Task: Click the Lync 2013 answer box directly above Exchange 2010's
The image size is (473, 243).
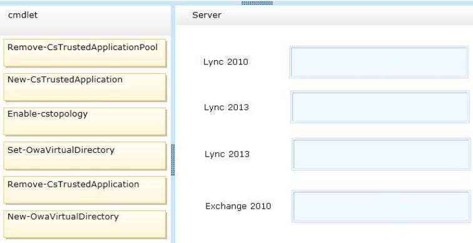Action: point(381,154)
